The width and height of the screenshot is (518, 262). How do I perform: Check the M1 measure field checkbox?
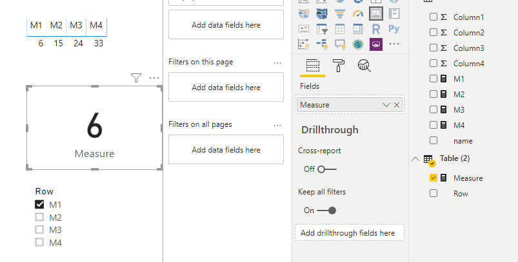433,79
